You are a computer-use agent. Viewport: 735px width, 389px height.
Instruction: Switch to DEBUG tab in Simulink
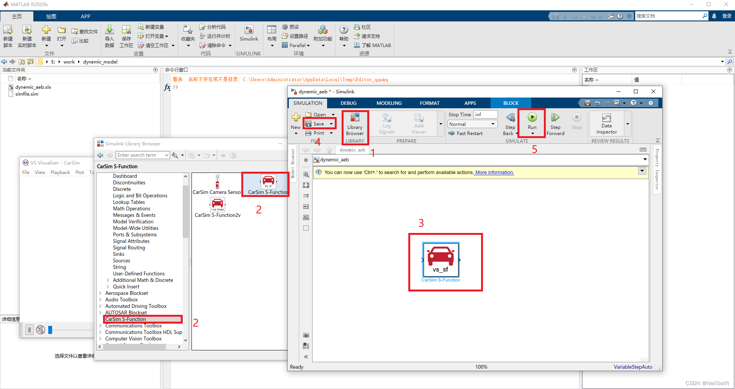pyautogui.click(x=349, y=103)
